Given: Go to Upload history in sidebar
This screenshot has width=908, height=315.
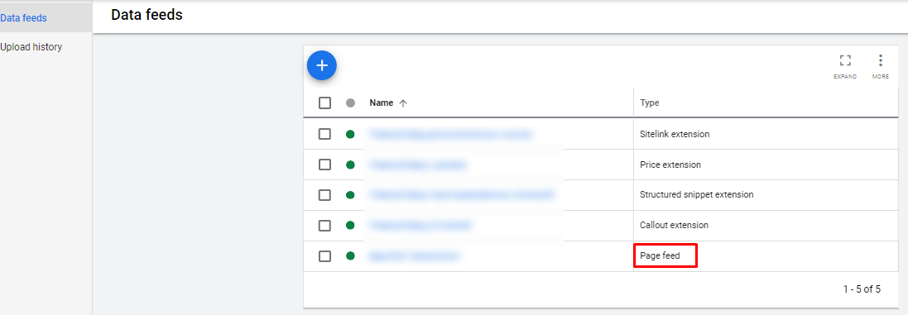Looking at the screenshot, I should tap(31, 47).
